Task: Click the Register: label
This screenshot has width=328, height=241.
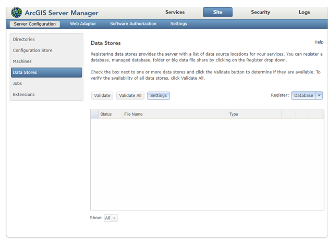Action: [x=280, y=95]
